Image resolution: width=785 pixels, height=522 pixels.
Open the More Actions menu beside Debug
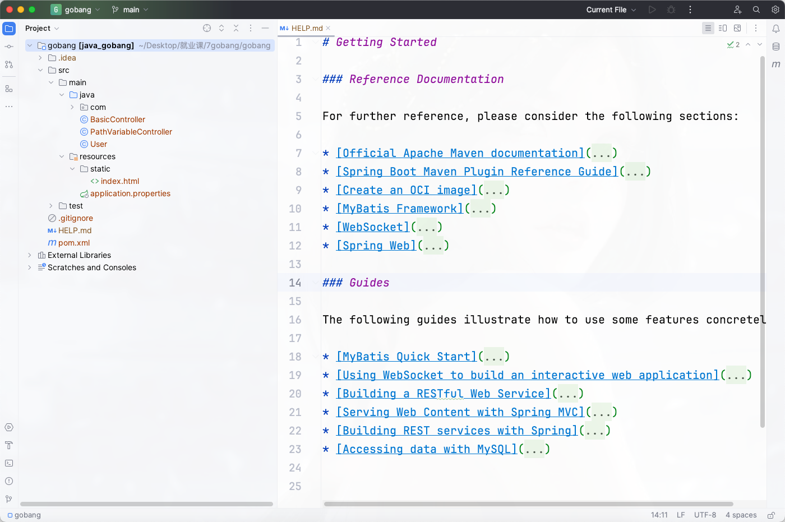pos(690,10)
